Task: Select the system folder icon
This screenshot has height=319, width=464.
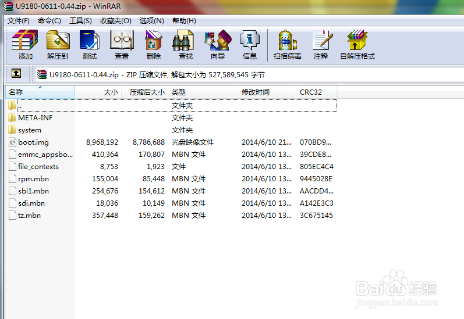Action: tap(12, 130)
